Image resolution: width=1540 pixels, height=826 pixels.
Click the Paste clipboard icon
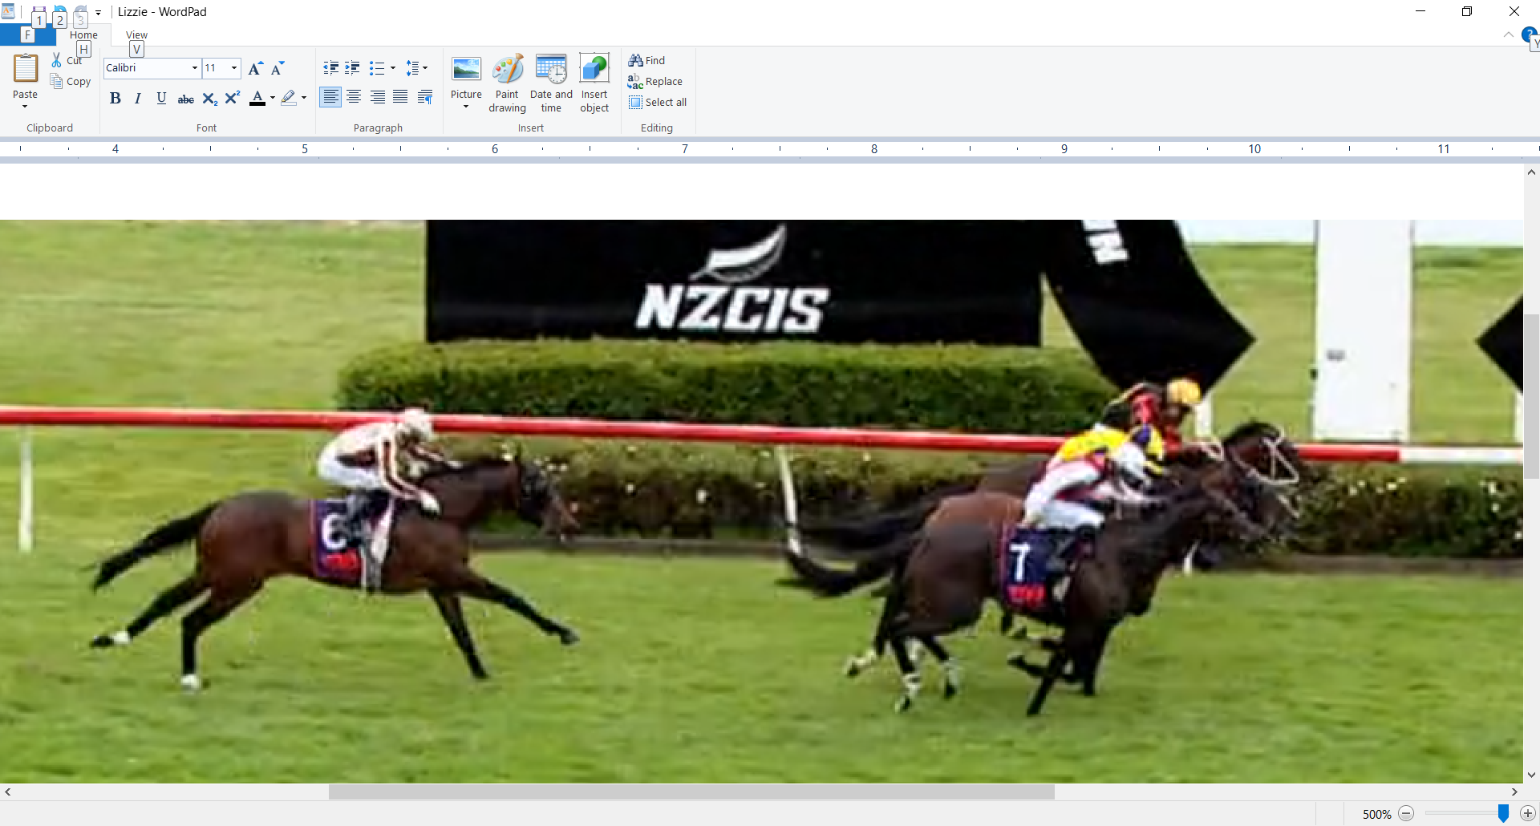[x=25, y=70]
